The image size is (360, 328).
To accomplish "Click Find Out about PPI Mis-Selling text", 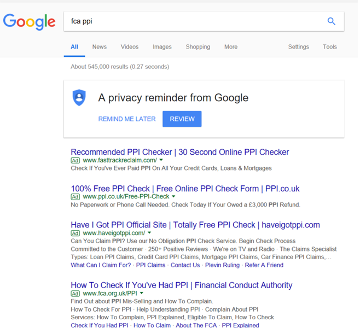I will click(142, 301).
